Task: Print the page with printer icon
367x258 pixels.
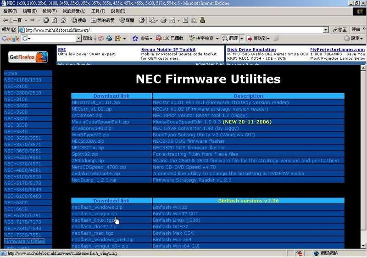Action: click(163, 20)
